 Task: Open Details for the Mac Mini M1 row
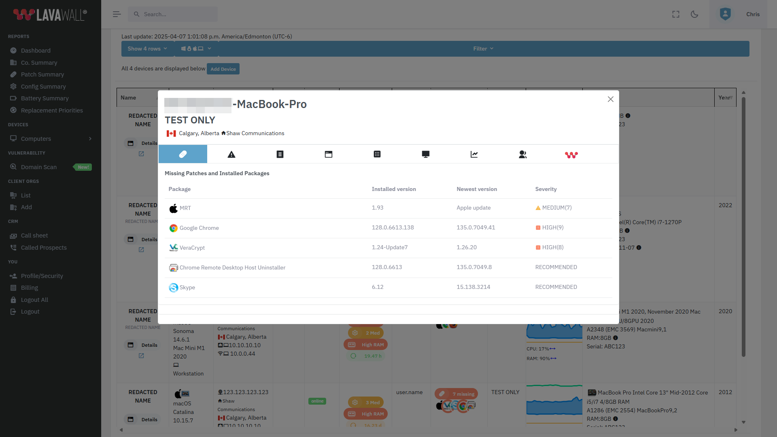pyautogui.click(x=142, y=345)
